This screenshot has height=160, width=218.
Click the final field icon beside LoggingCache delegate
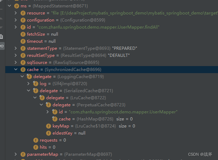pyautogui.click(x=29, y=77)
